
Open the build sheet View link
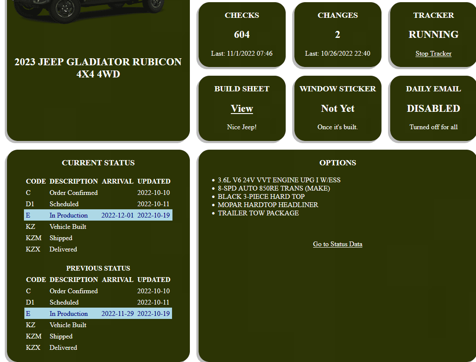coord(242,108)
